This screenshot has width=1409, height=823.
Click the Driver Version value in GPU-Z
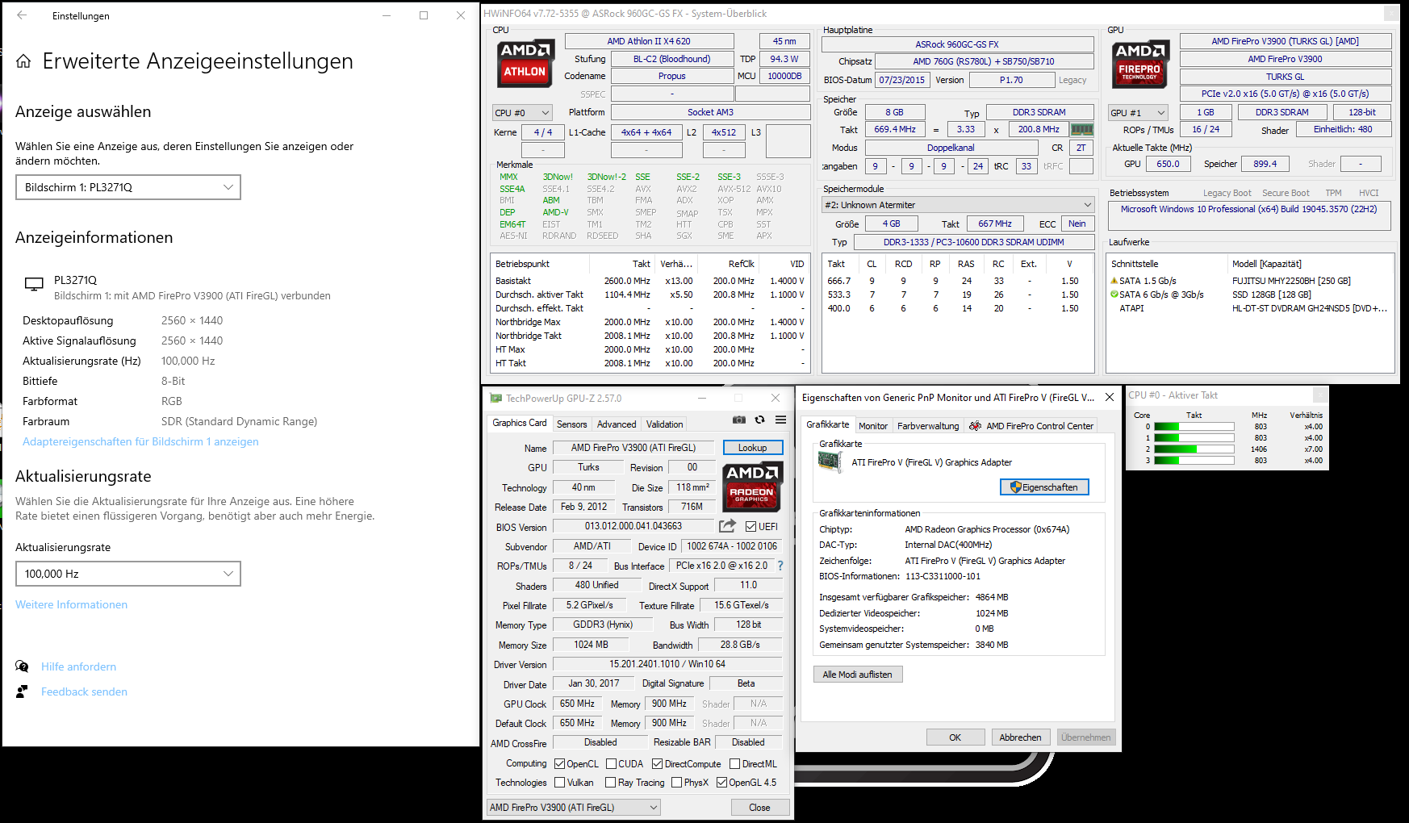[667, 664]
